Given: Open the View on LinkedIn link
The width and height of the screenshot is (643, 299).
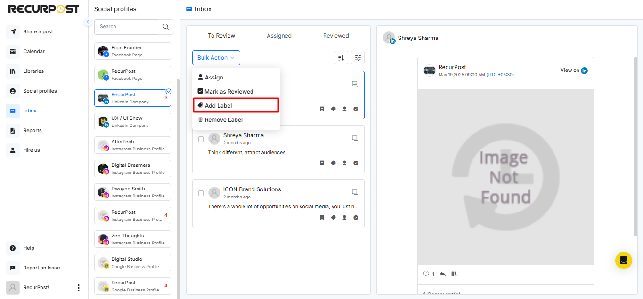Looking at the screenshot, I should [x=574, y=71].
